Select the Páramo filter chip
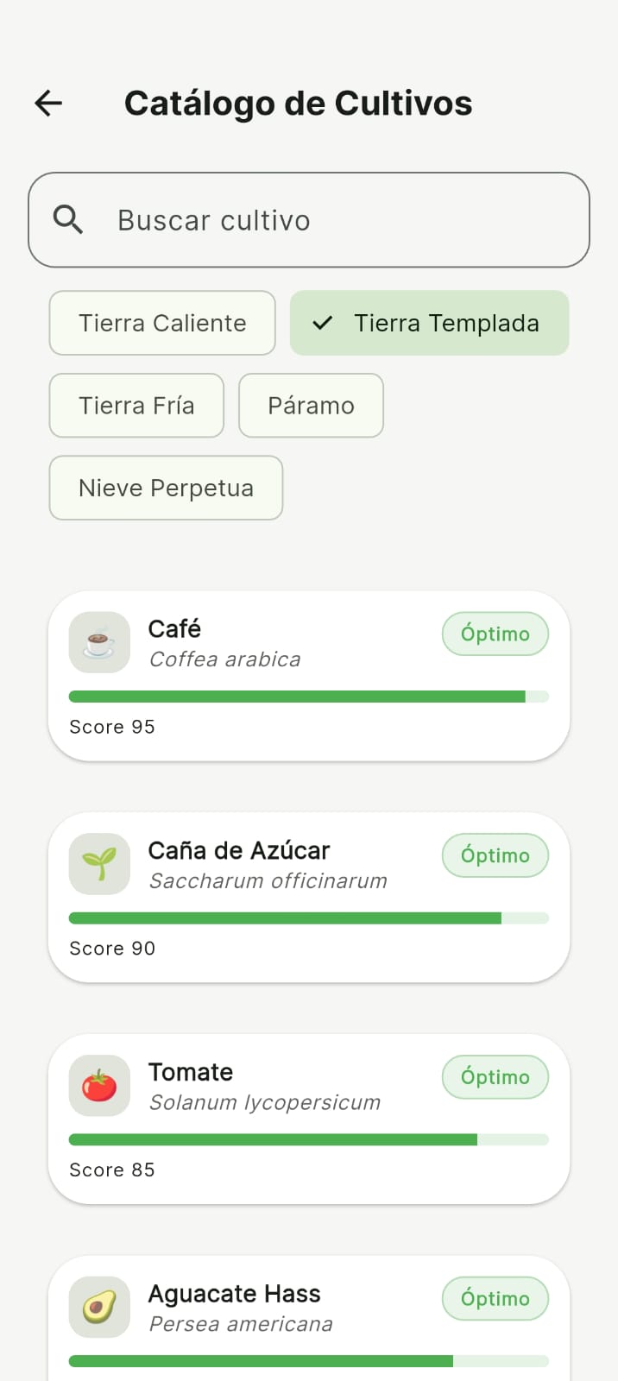 (311, 406)
